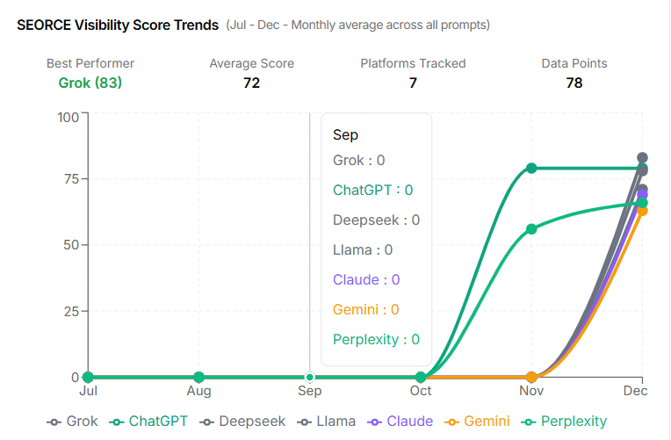Viewport: 671px width, 440px height.
Task: Toggle the Llama legend item
Action: pos(326,422)
